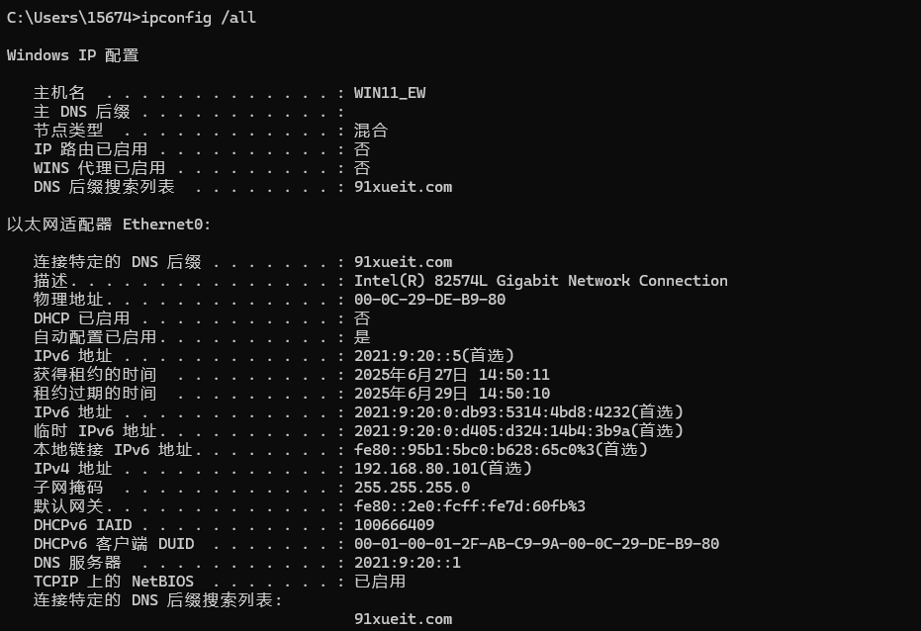Click the default gateway fe80::2e0:fcff value
The image size is (921, 631).
[x=470, y=506]
